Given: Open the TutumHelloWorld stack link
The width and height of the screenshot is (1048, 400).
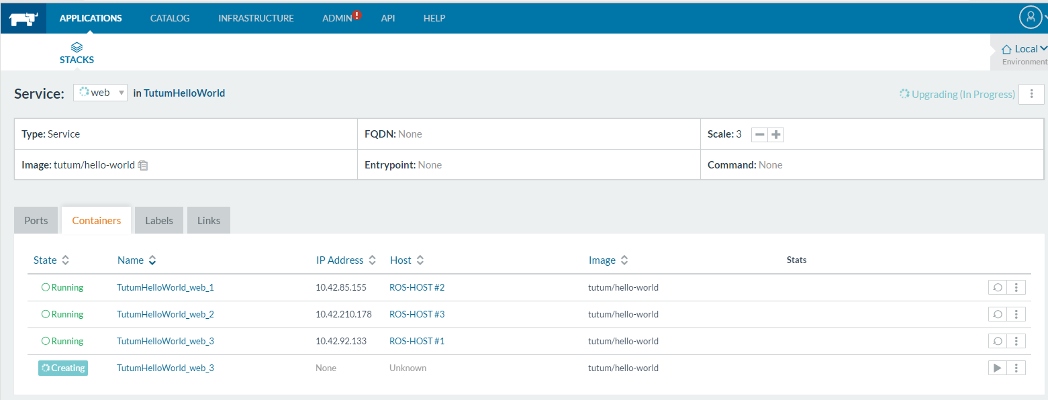Looking at the screenshot, I should (x=184, y=93).
